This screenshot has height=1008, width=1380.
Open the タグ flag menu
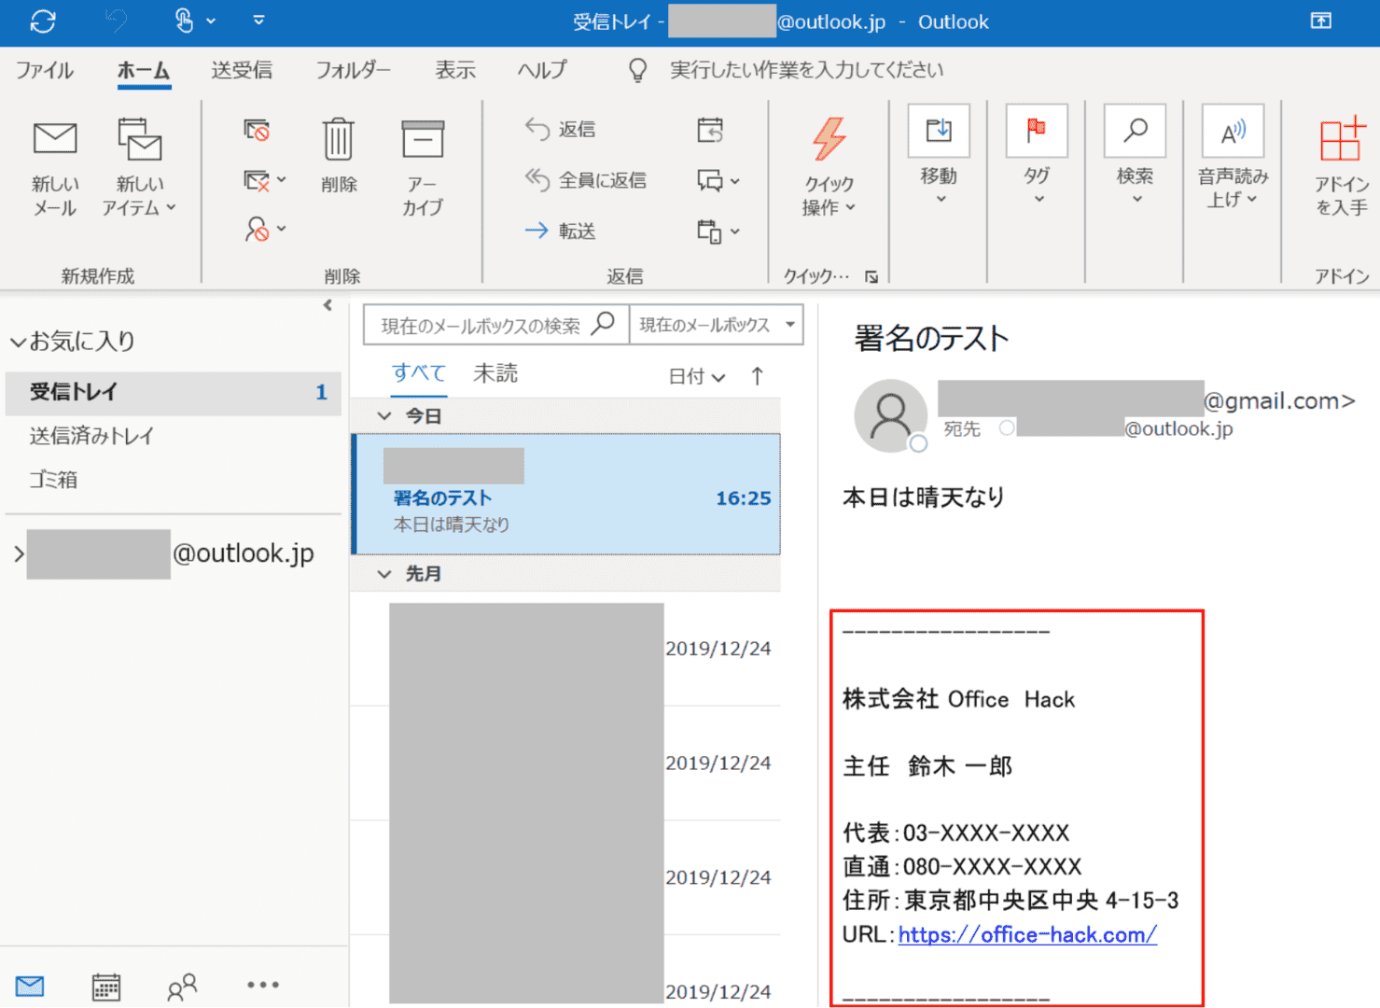tap(1037, 155)
